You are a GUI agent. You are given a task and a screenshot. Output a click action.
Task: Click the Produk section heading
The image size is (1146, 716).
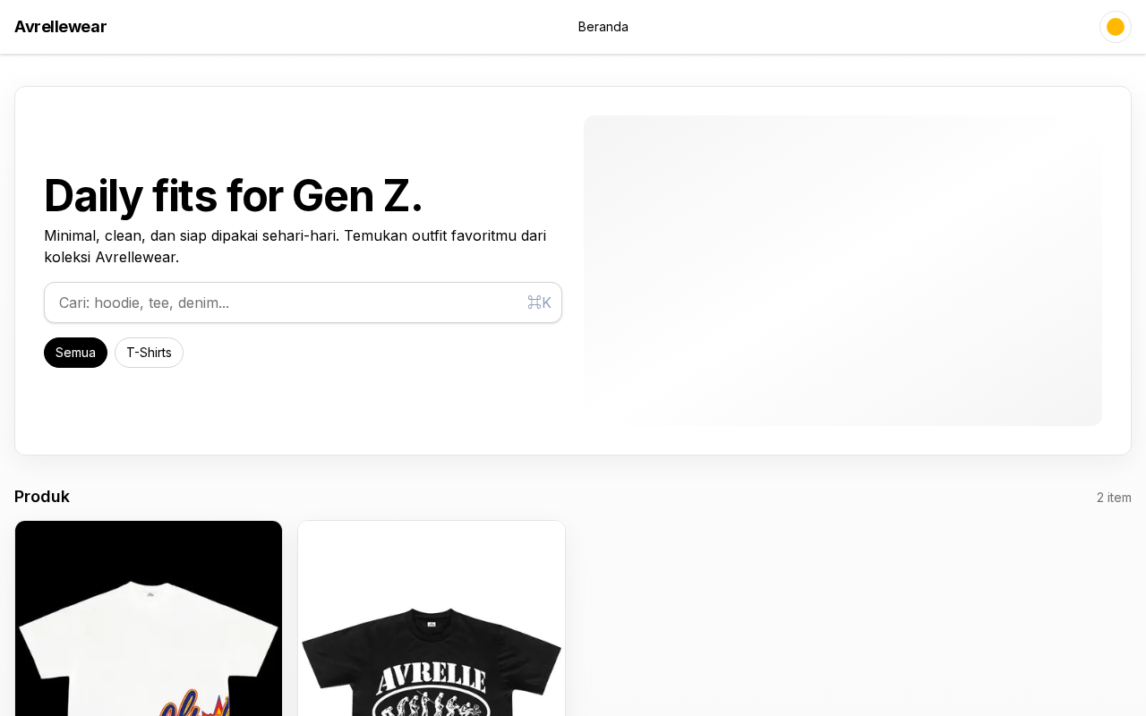(x=42, y=497)
